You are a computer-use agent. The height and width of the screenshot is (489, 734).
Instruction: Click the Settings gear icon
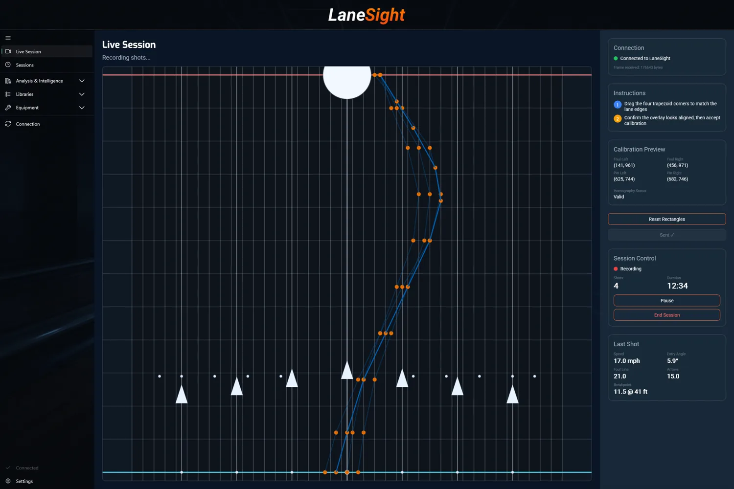pyautogui.click(x=8, y=481)
